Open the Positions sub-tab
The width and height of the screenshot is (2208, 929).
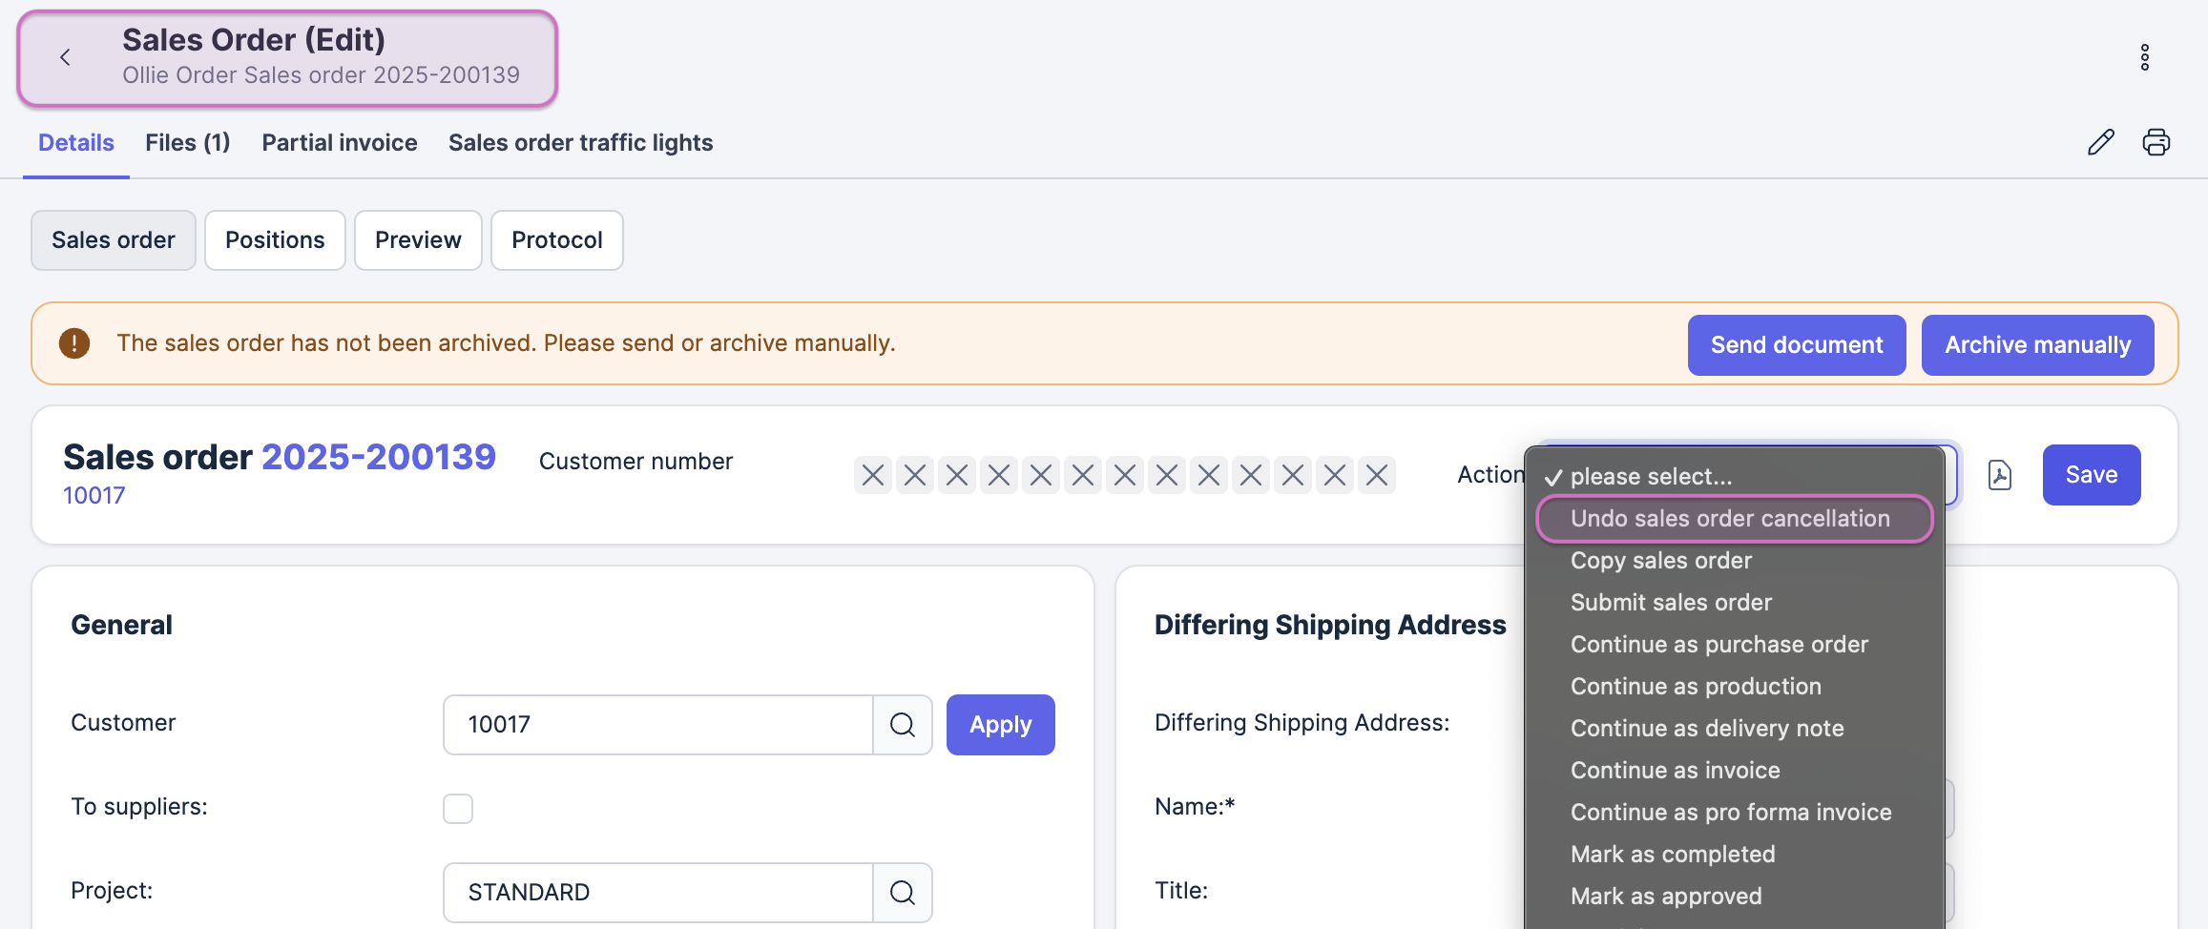tap(275, 240)
